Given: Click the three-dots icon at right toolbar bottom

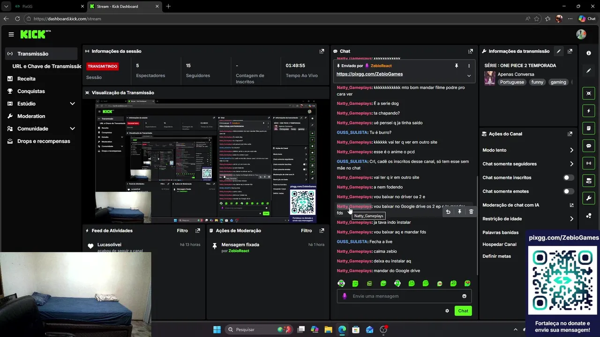Looking at the screenshot, I should pyautogui.click(x=589, y=215).
